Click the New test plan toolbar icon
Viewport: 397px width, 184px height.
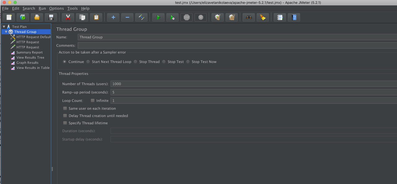(9, 17)
